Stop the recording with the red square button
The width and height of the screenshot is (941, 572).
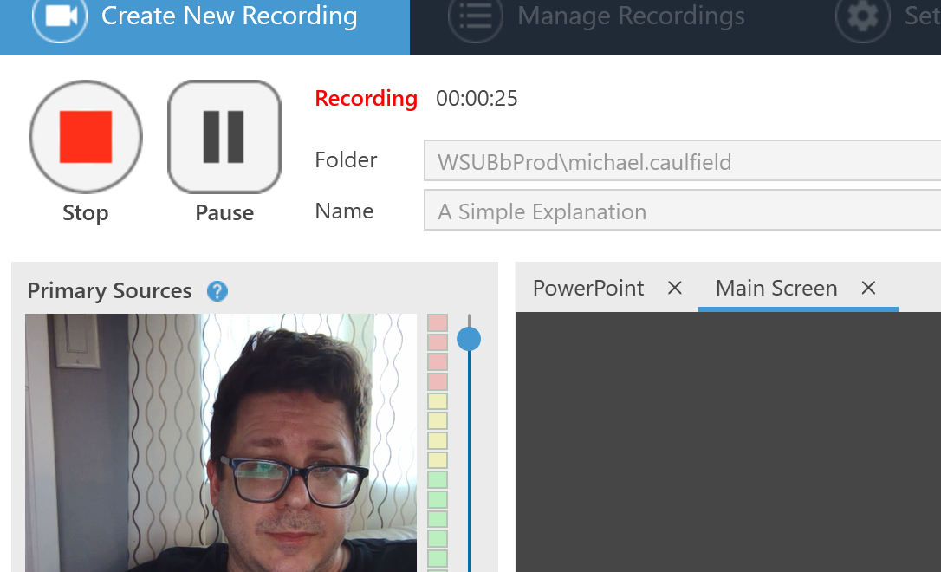pyautogui.click(x=86, y=137)
